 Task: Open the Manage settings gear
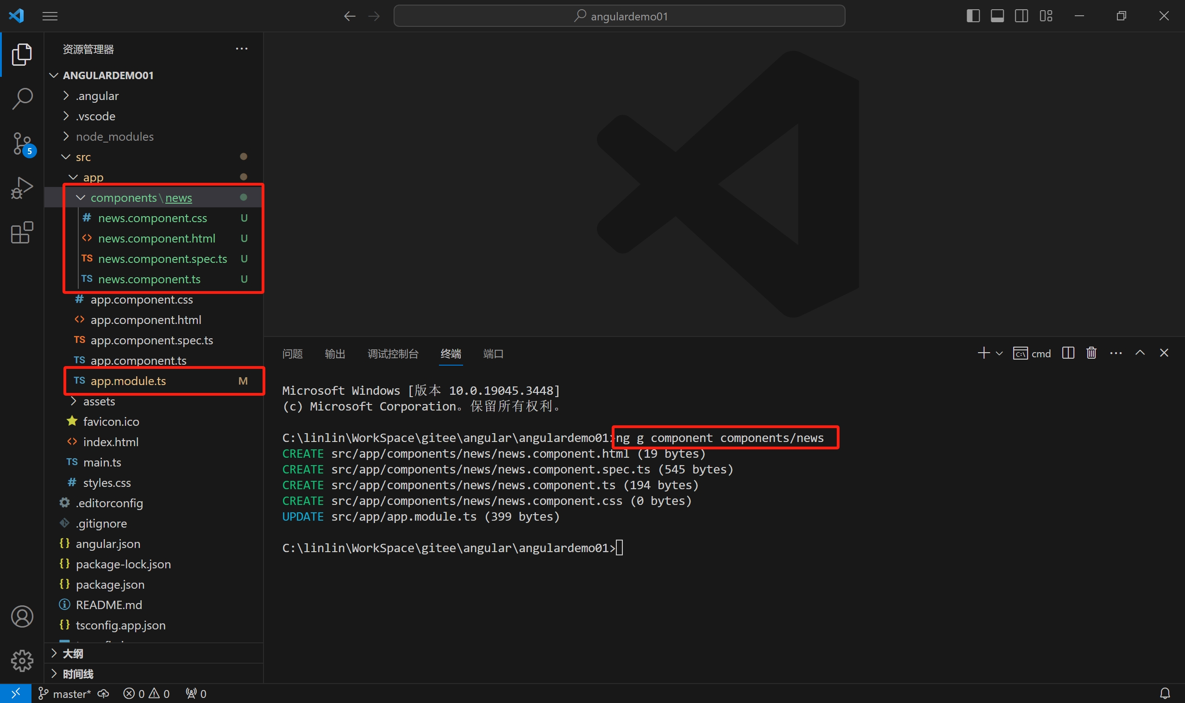pyautogui.click(x=22, y=661)
